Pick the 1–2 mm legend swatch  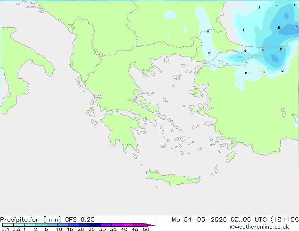click(30, 225)
